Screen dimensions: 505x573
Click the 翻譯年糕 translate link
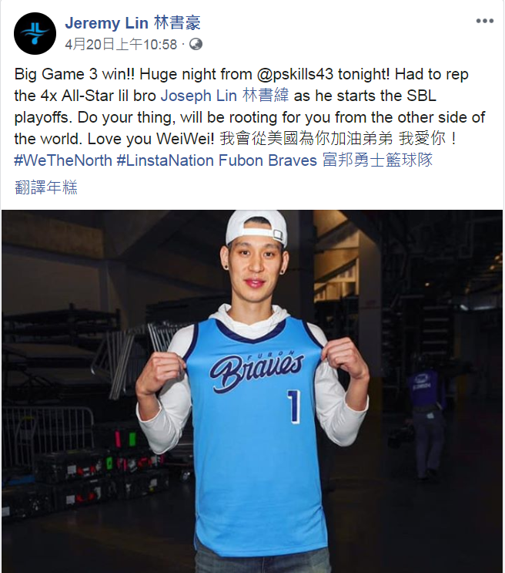click(x=46, y=187)
